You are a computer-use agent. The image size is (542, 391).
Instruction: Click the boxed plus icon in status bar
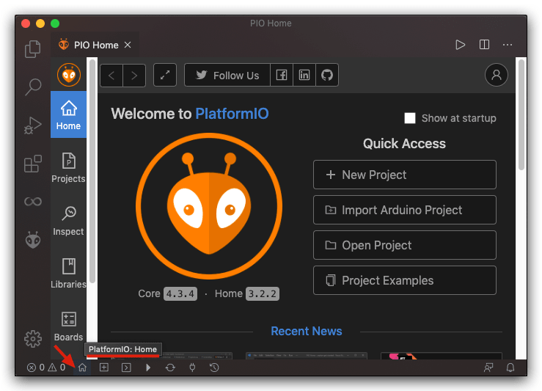coord(104,367)
